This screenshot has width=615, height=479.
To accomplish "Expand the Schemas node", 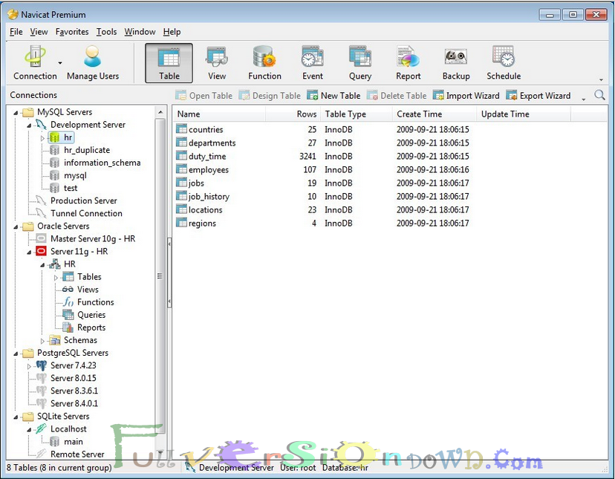I will pos(42,341).
